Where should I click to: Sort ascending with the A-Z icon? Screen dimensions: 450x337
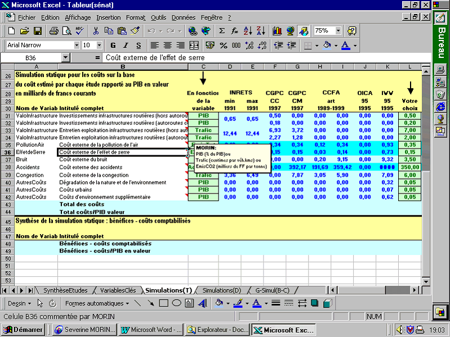[248, 31]
